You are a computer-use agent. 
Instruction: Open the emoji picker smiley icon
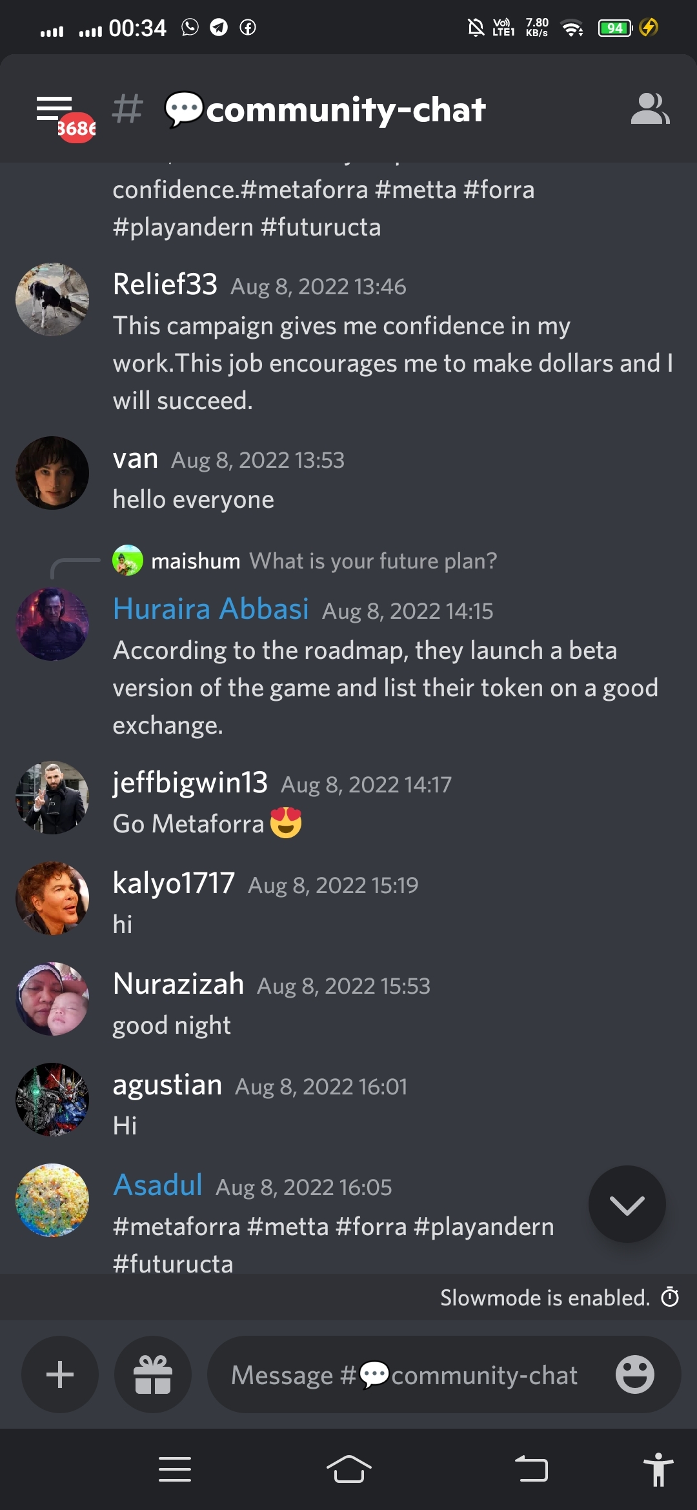tap(634, 1374)
